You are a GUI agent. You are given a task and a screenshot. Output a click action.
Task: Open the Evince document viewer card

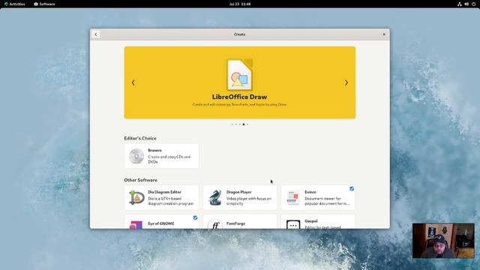click(318, 198)
